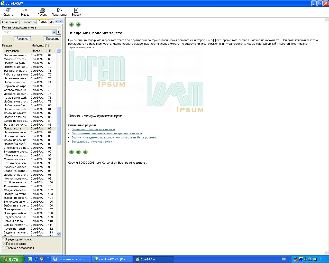The width and height of the screenshot is (329, 263).
Task: Select result row Работа с языками
Action: [29, 74]
